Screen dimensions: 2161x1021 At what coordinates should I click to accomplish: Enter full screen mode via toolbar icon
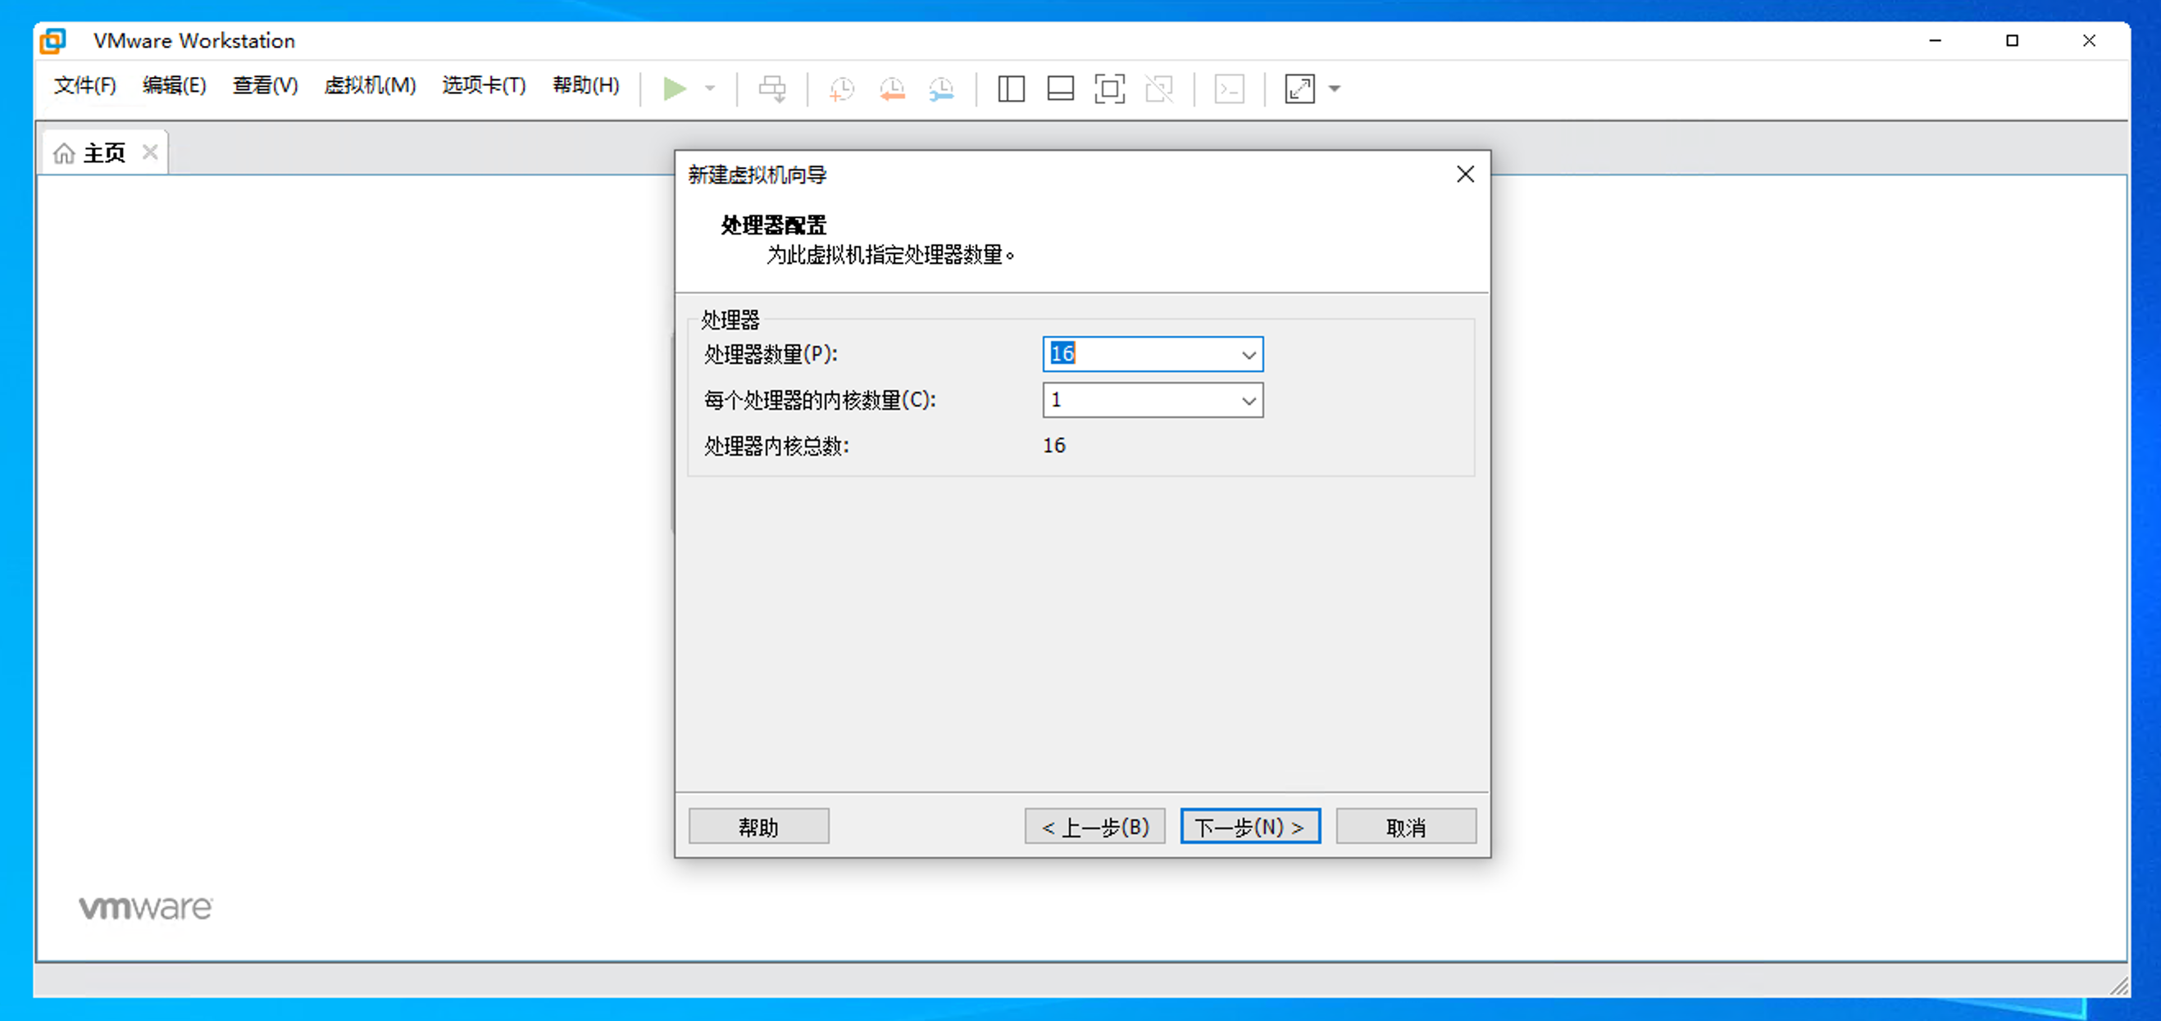point(1110,88)
